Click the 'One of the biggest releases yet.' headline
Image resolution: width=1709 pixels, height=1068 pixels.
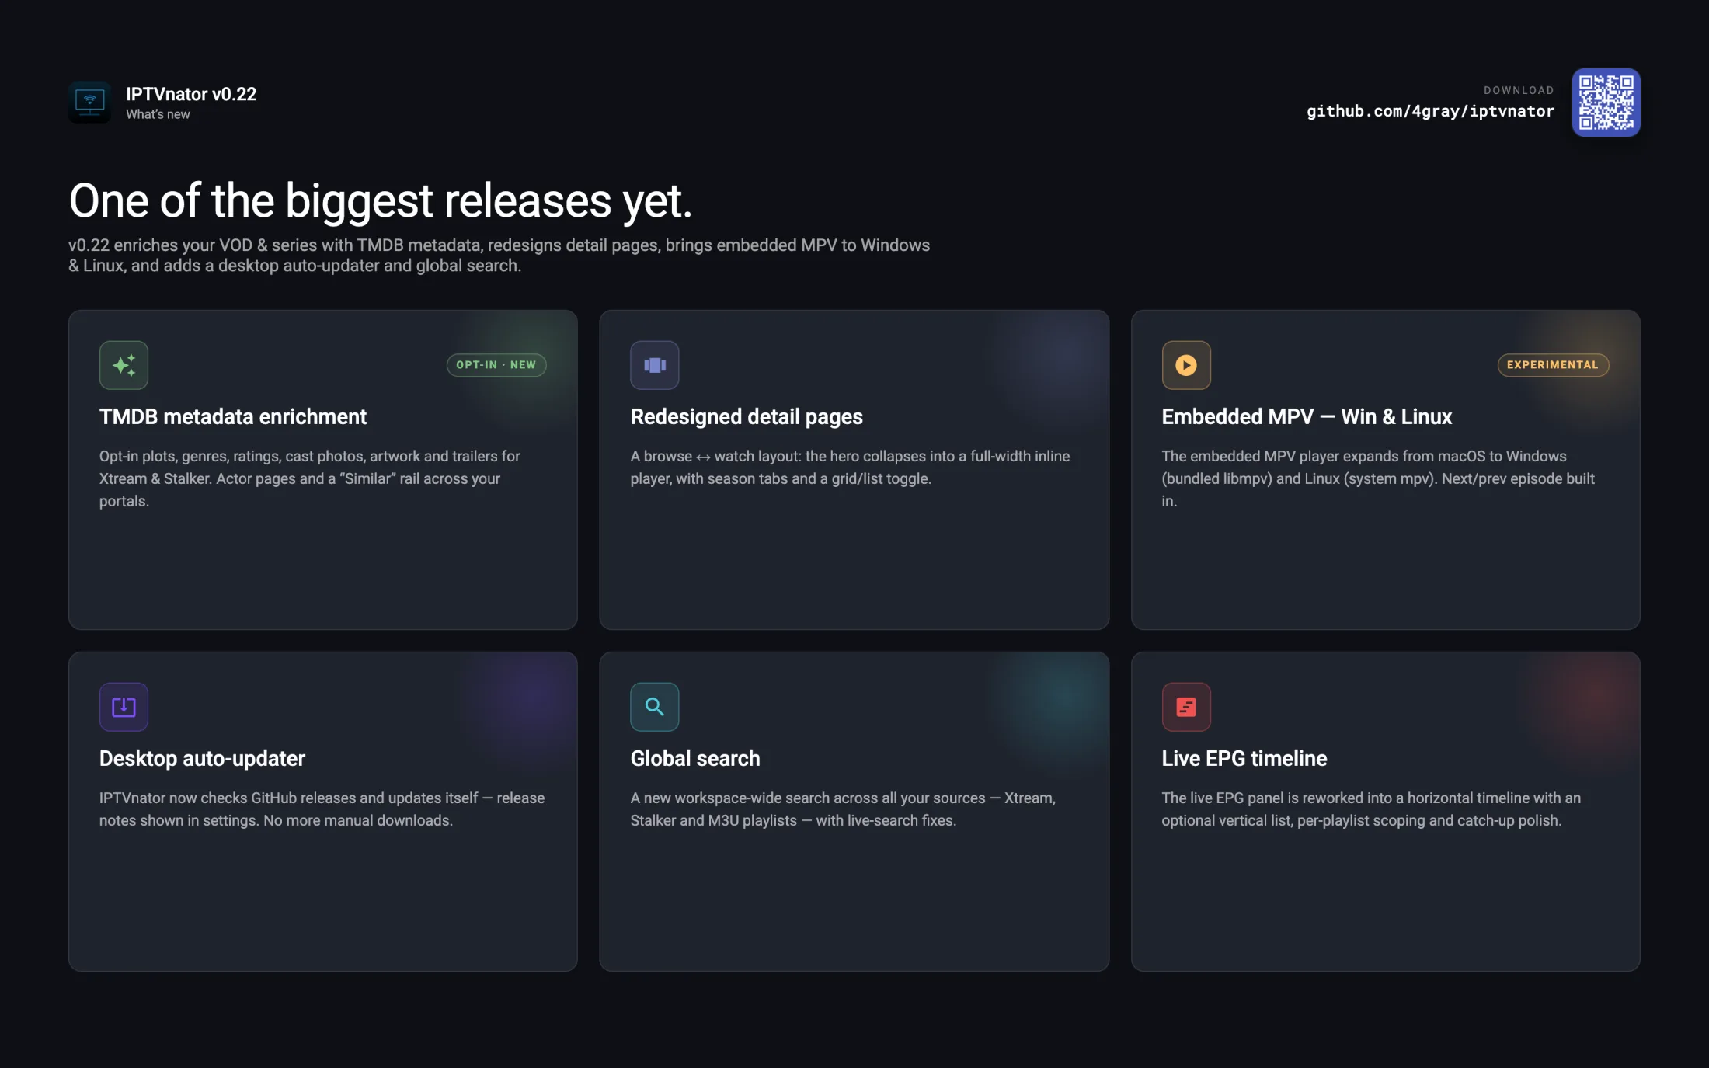(381, 200)
